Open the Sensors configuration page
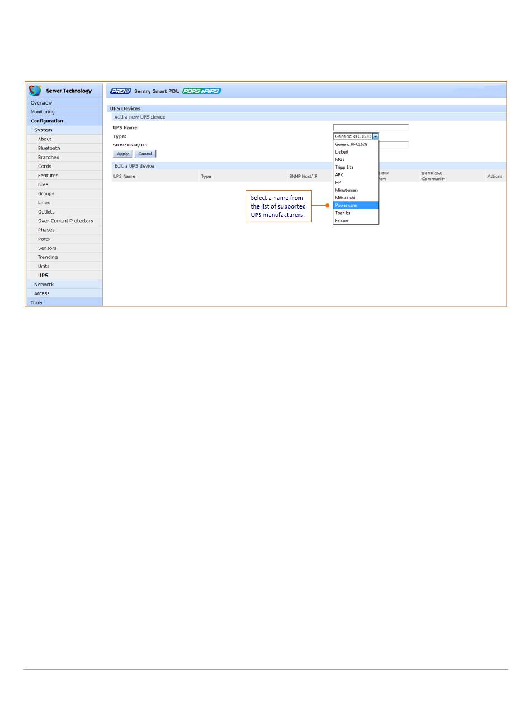 64,248
